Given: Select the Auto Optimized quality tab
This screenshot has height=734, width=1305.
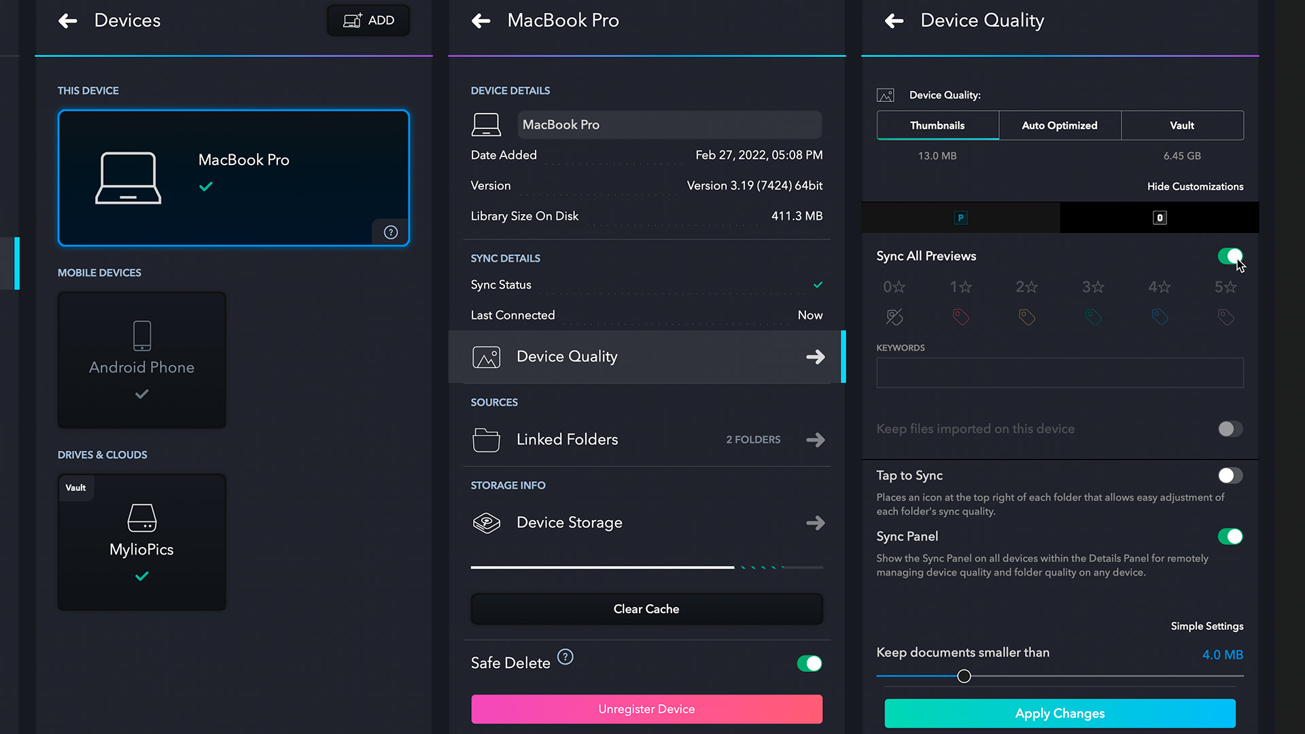Looking at the screenshot, I should [1060, 125].
